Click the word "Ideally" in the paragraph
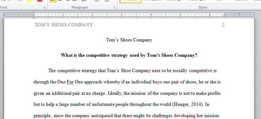This screenshot has width=261, height=119. click(115, 93)
